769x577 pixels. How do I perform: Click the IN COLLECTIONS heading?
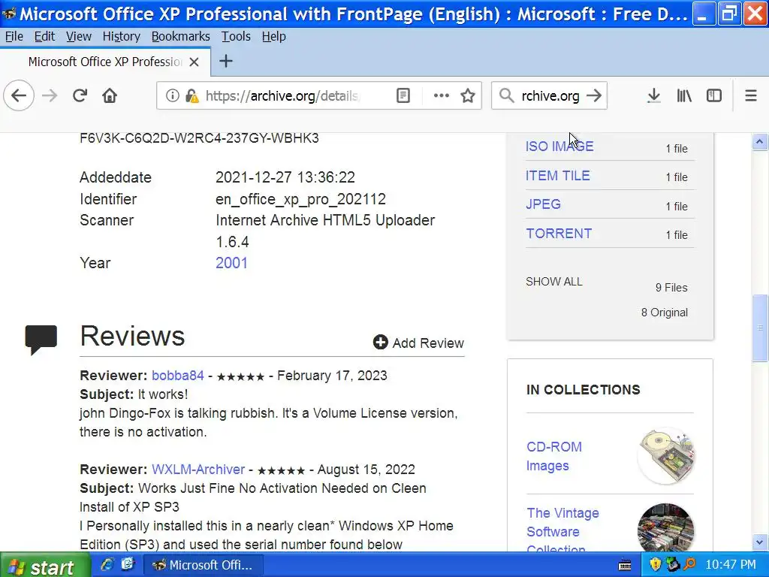pos(583,390)
